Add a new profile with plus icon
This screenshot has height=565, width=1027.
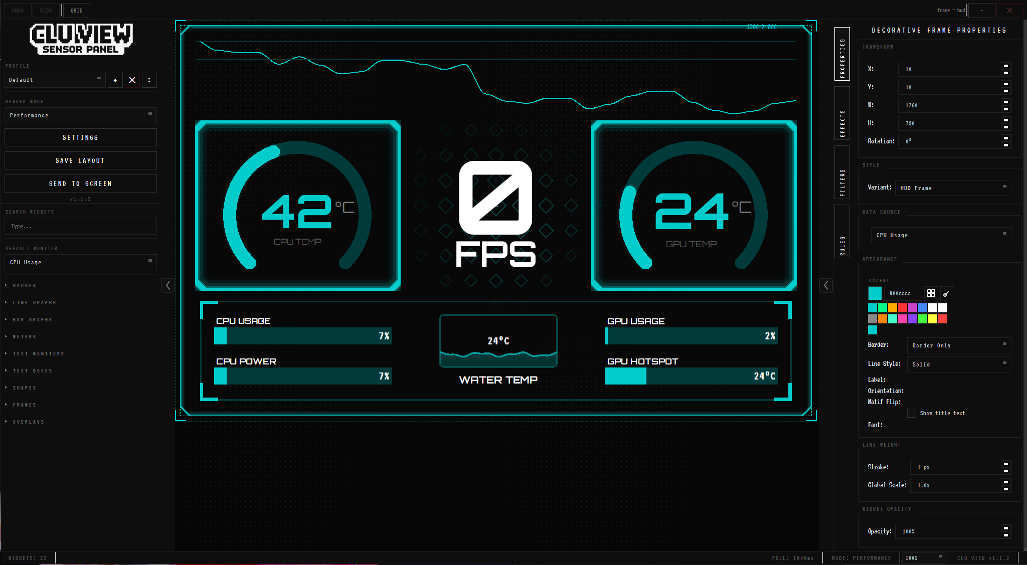point(115,80)
